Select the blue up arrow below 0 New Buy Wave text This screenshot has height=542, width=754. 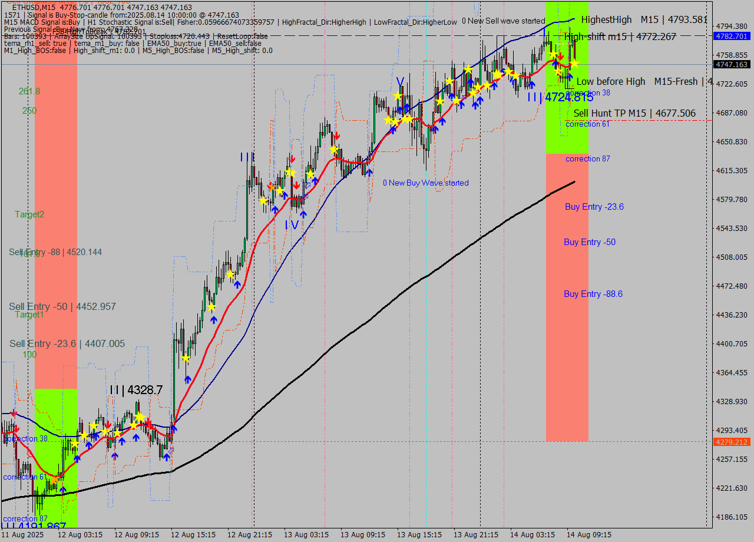pyautogui.click(x=369, y=172)
